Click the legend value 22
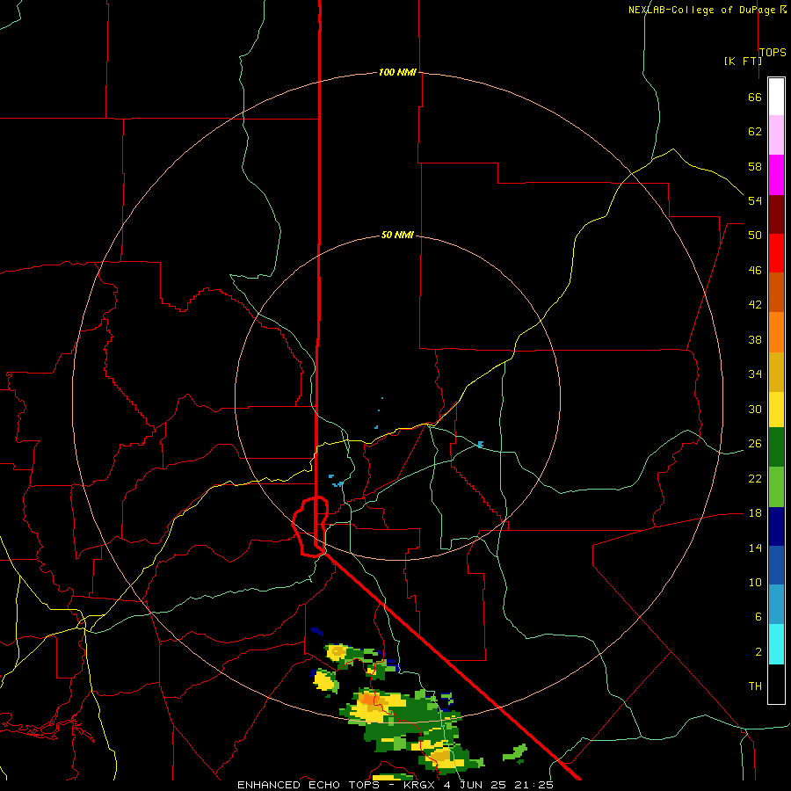The image size is (791, 791). (x=755, y=478)
